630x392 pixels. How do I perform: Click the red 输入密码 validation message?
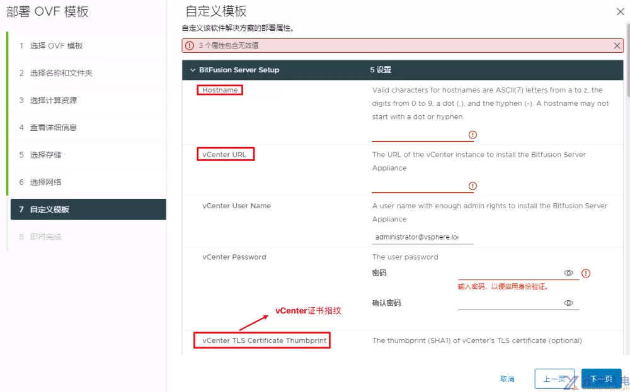(x=503, y=287)
